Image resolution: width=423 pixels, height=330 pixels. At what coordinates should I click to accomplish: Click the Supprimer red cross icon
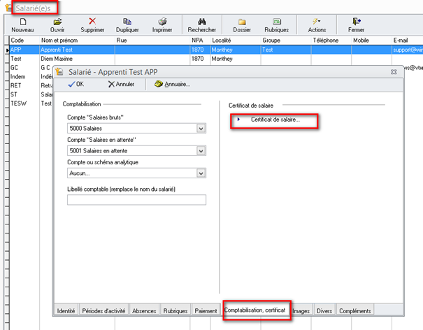(92, 22)
